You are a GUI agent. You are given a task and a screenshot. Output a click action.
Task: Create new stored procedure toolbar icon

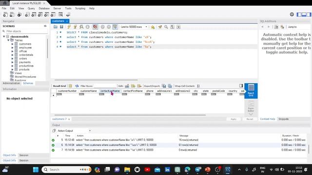47,15
